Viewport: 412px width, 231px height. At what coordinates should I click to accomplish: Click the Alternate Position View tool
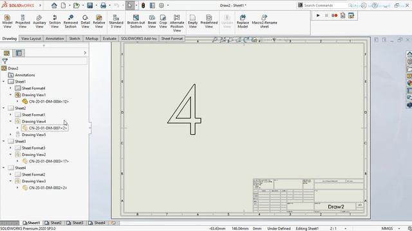pos(177,23)
